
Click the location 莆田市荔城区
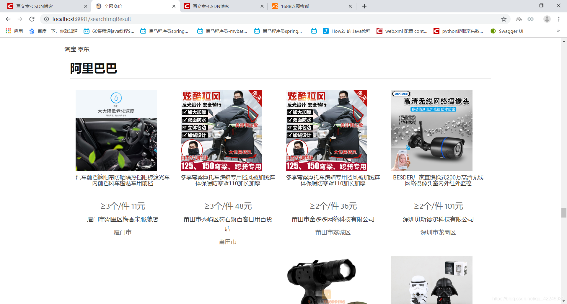point(333,232)
